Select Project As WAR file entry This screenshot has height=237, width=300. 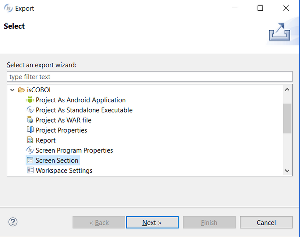[x=63, y=120]
